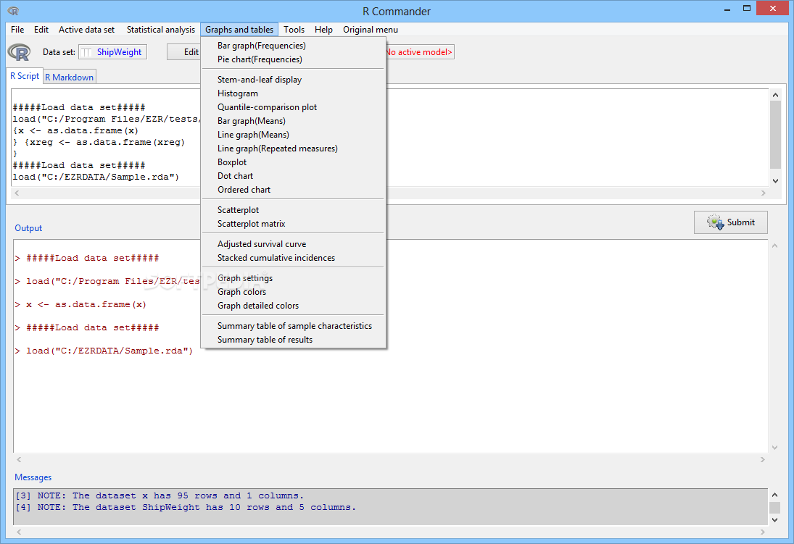Click the Output label

(28, 227)
